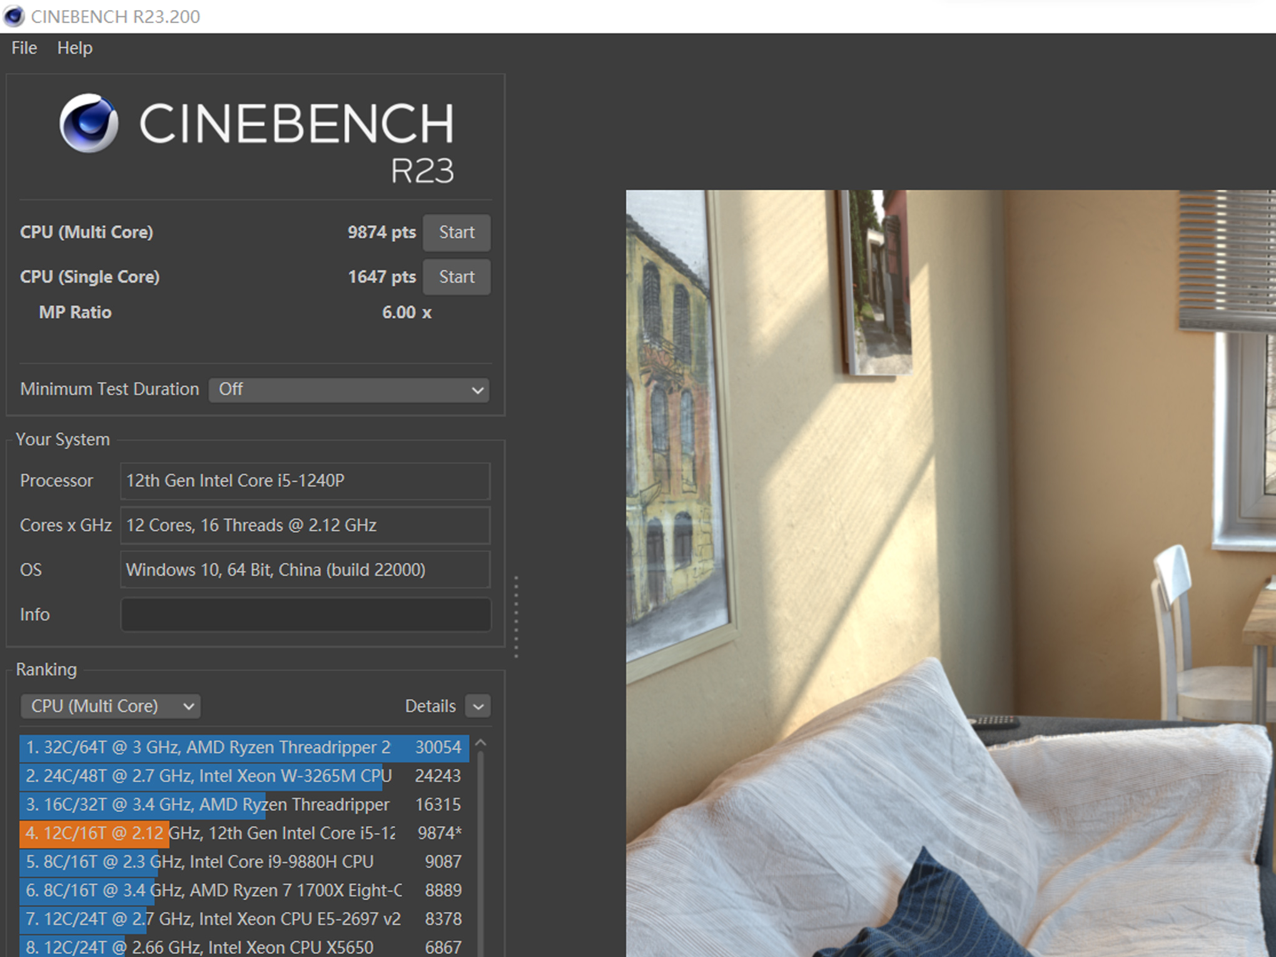
Task: Click the Processor name field
Action: pyautogui.click(x=305, y=481)
